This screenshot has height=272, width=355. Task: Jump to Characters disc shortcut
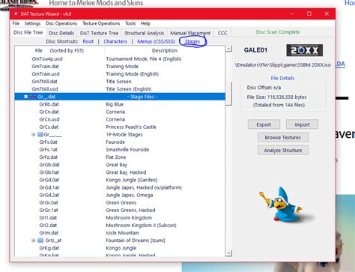point(115,41)
